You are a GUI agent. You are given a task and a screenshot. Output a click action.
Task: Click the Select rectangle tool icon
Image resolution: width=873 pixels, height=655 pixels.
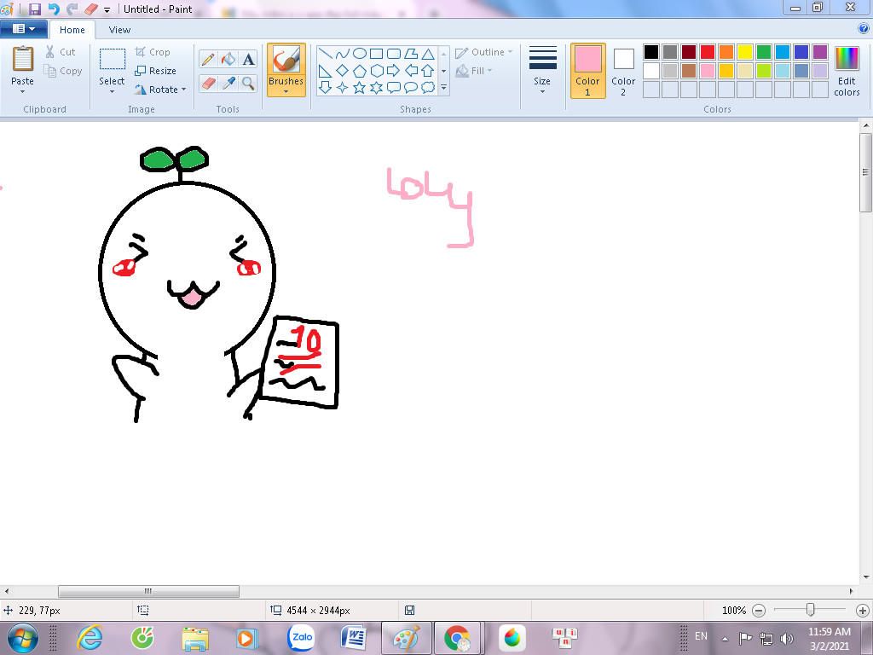pyautogui.click(x=112, y=60)
